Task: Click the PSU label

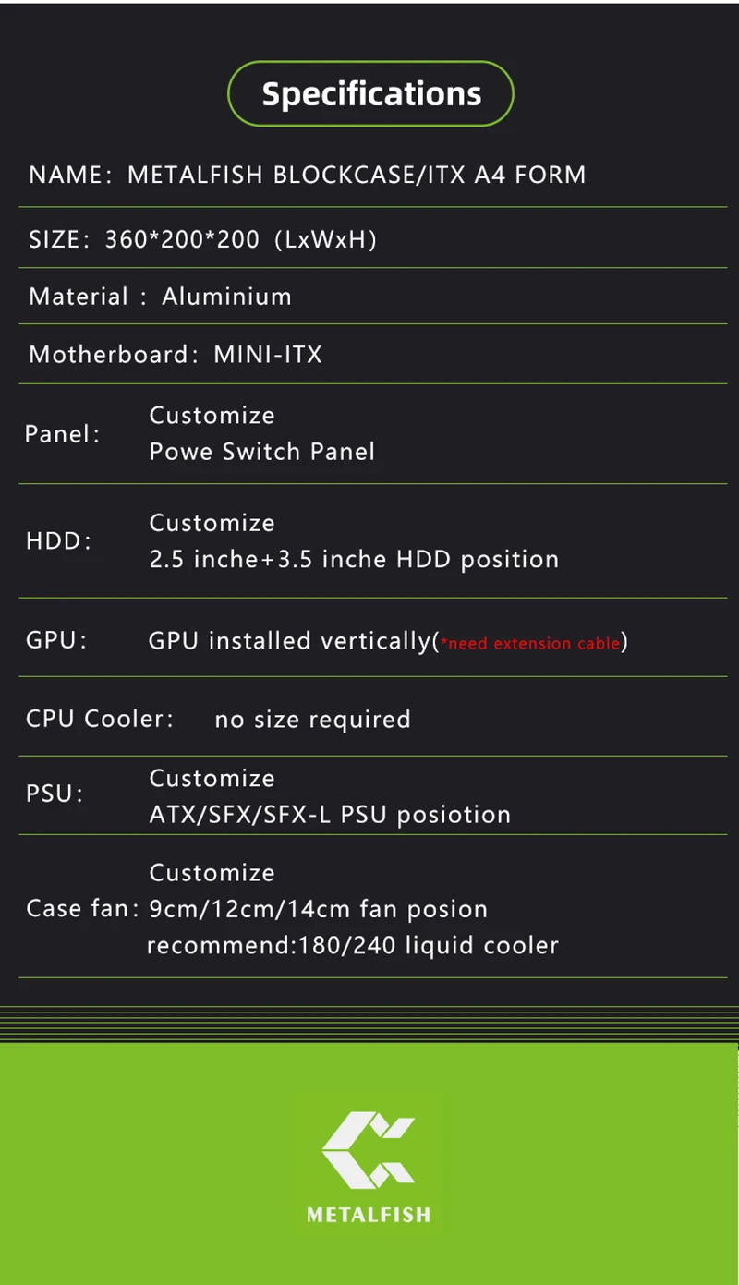Action: coord(55,794)
